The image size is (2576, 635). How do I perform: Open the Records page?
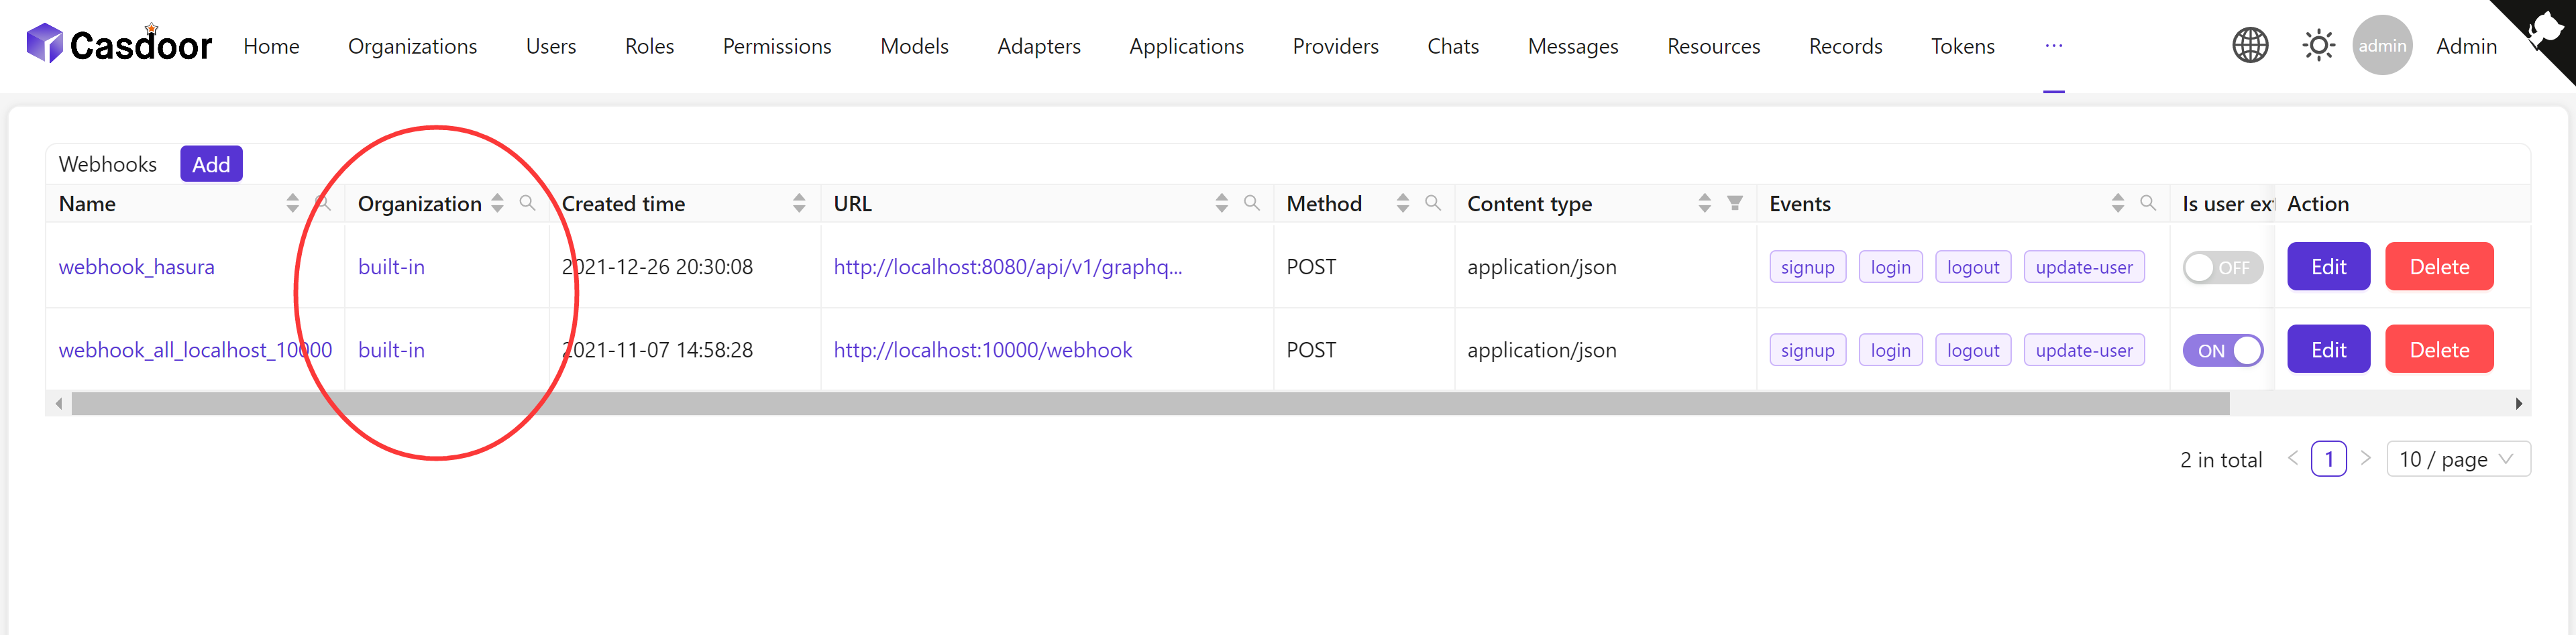click(1845, 45)
